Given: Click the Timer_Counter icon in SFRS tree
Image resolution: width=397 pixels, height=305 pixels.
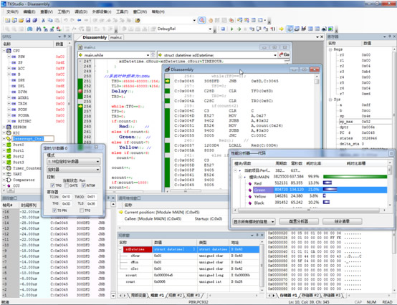Looking at the screenshot, I should (9, 168).
